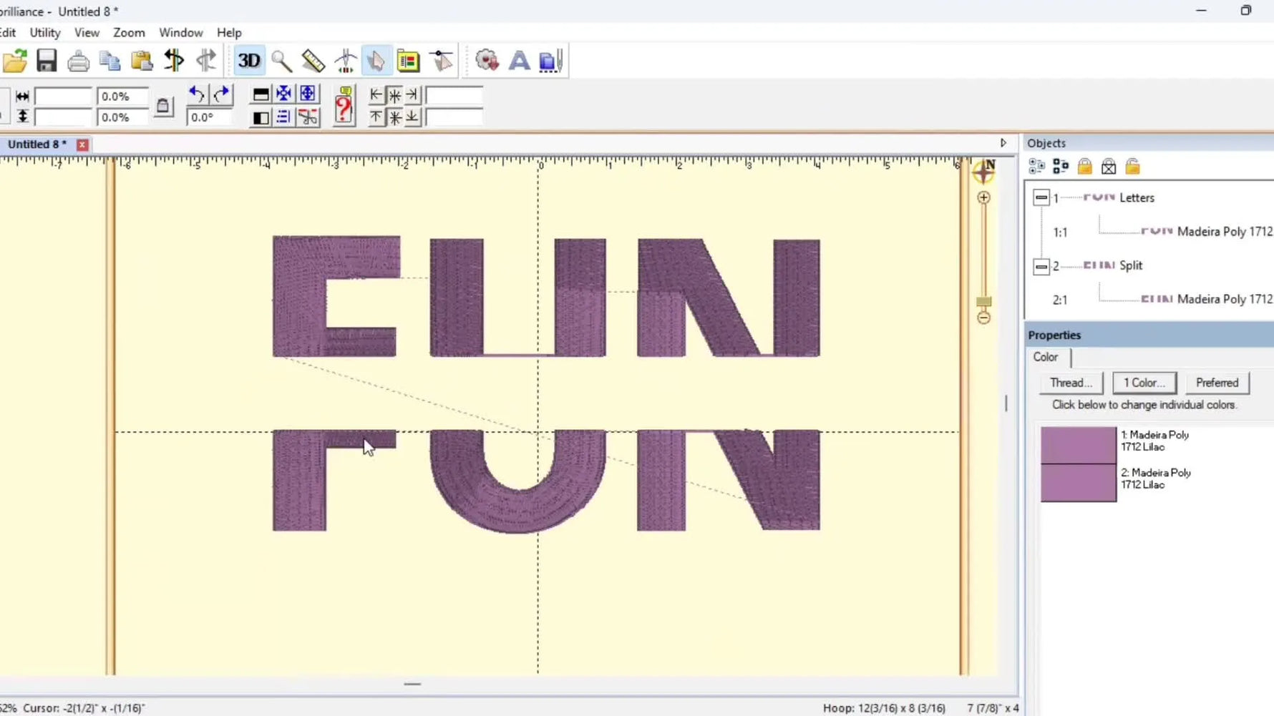Center selection vertically
This screenshot has height=716, width=1274.
(x=394, y=117)
